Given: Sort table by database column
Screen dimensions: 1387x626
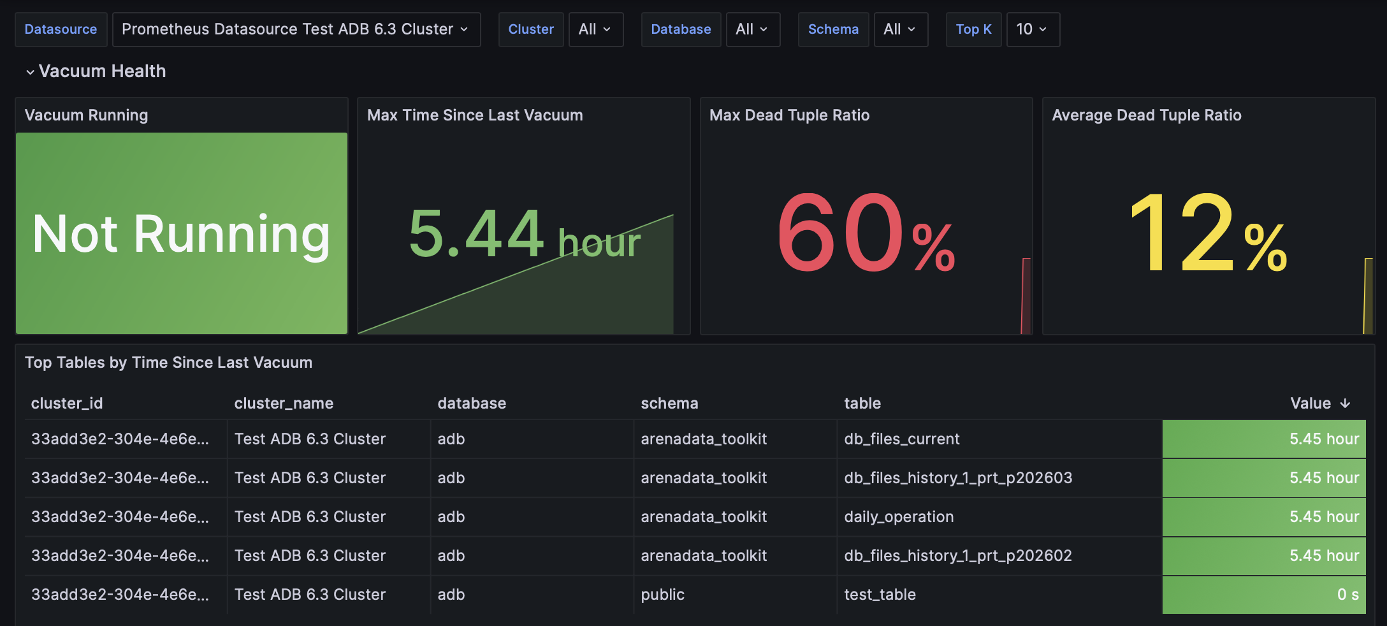Looking at the screenshot, I should pos(472,403).
